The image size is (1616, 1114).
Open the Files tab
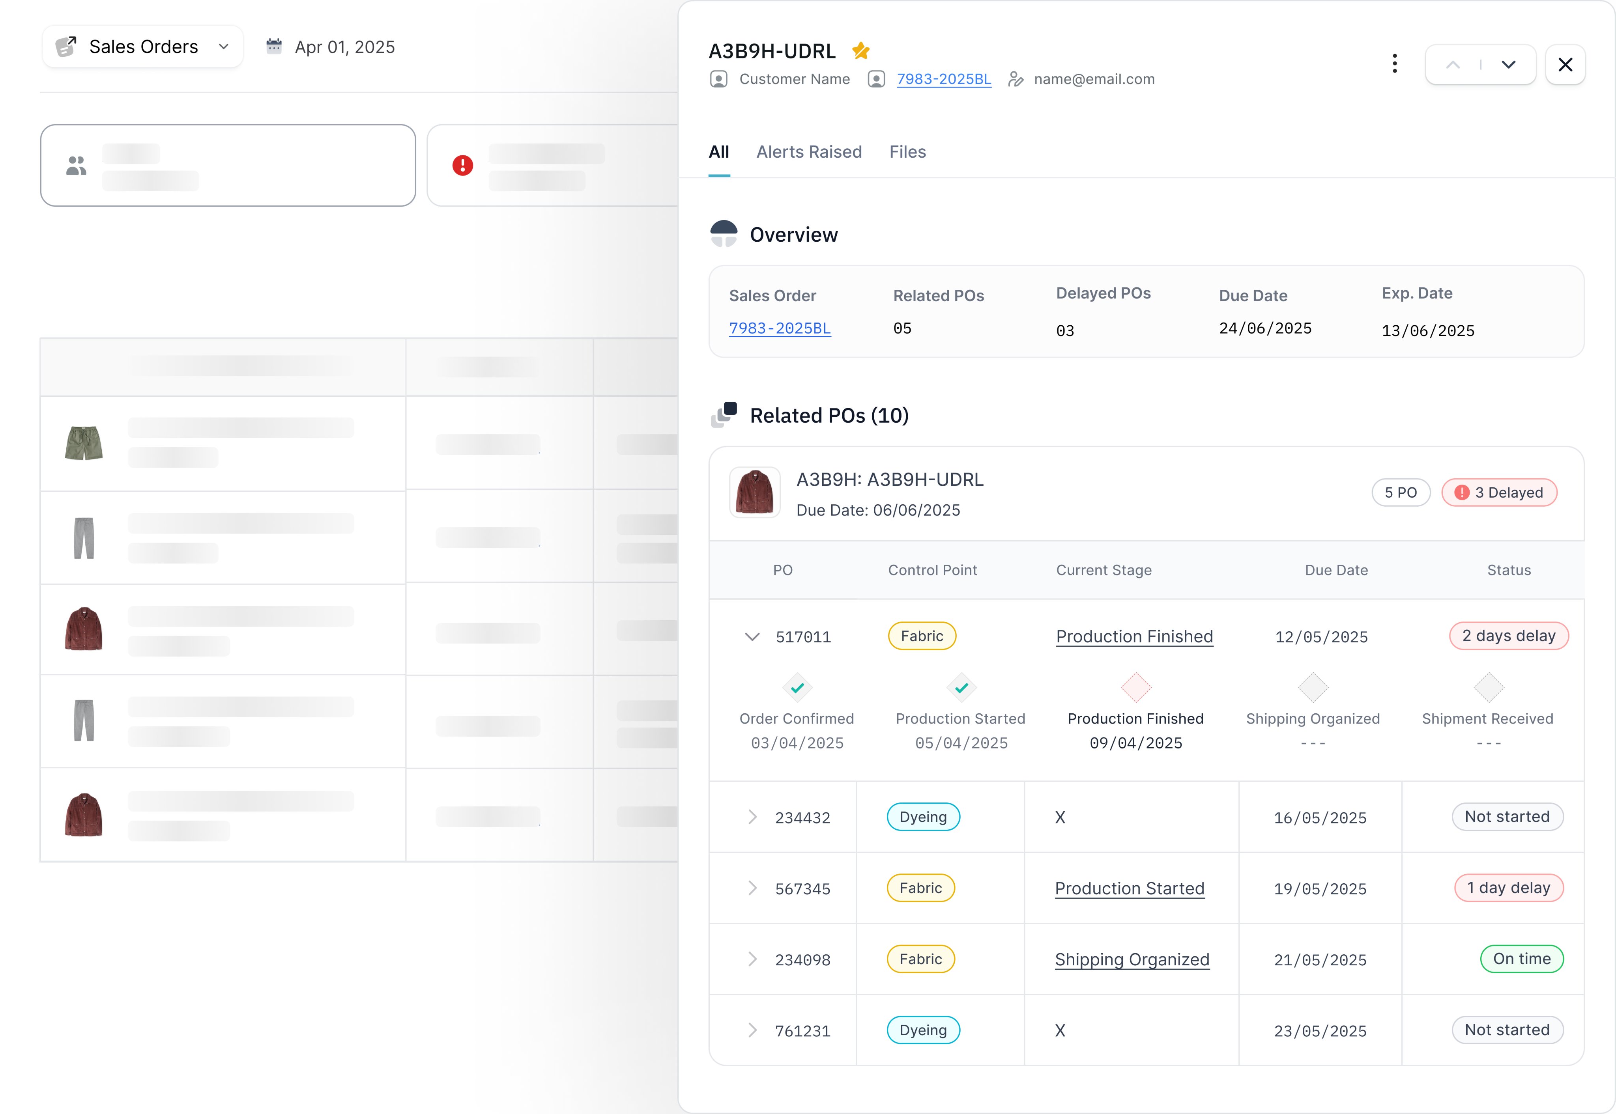point(907,151)
